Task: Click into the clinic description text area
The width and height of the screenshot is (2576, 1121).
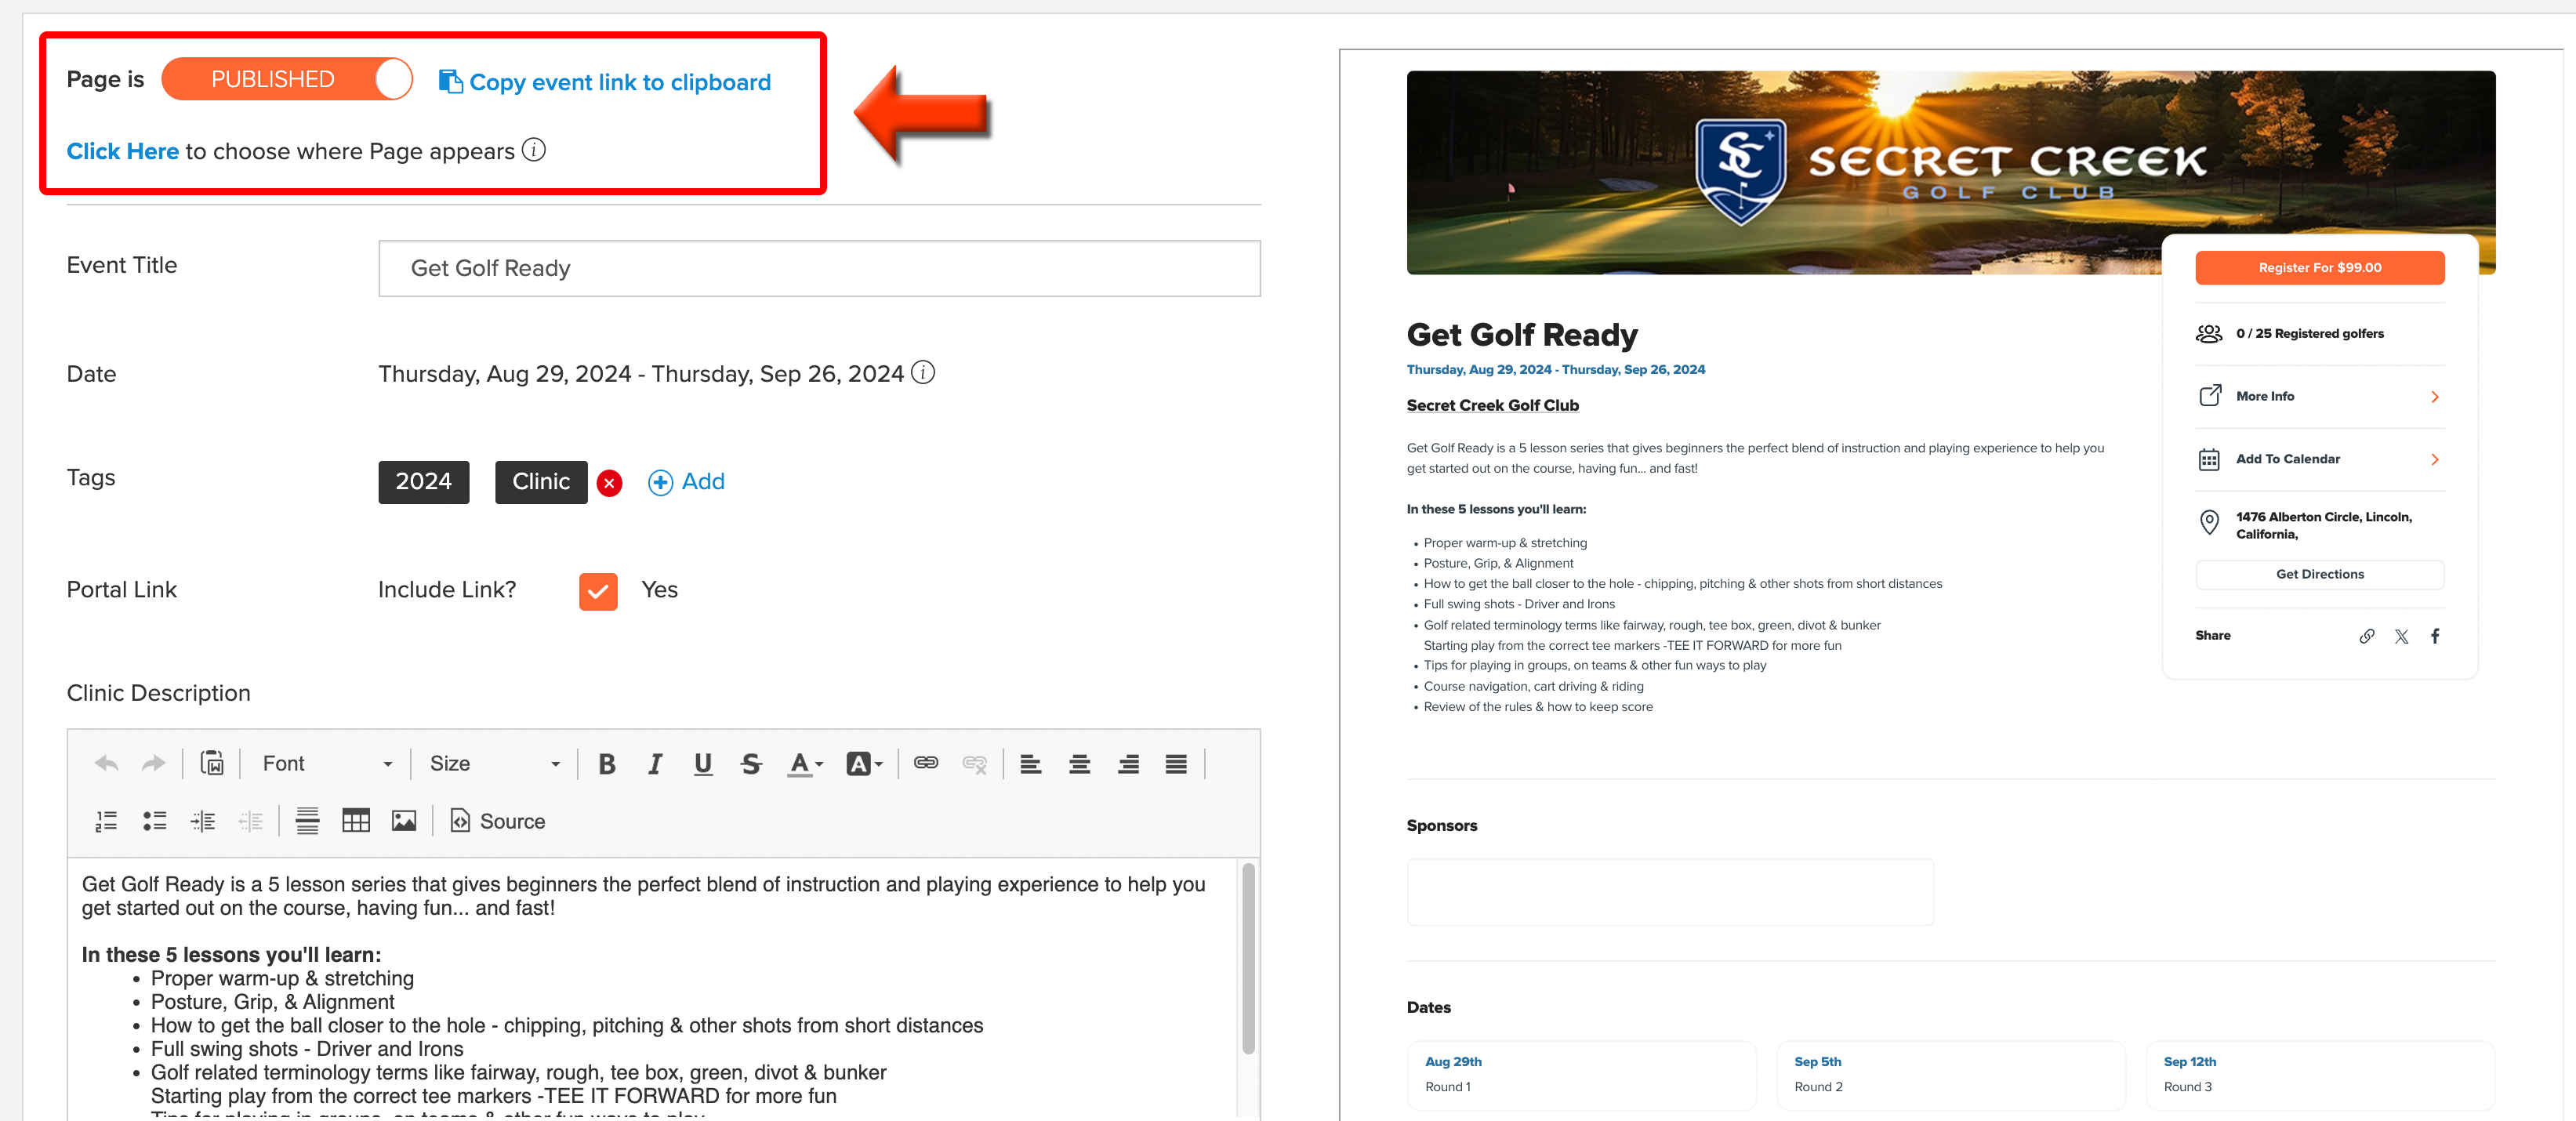Action: point(652,990)
